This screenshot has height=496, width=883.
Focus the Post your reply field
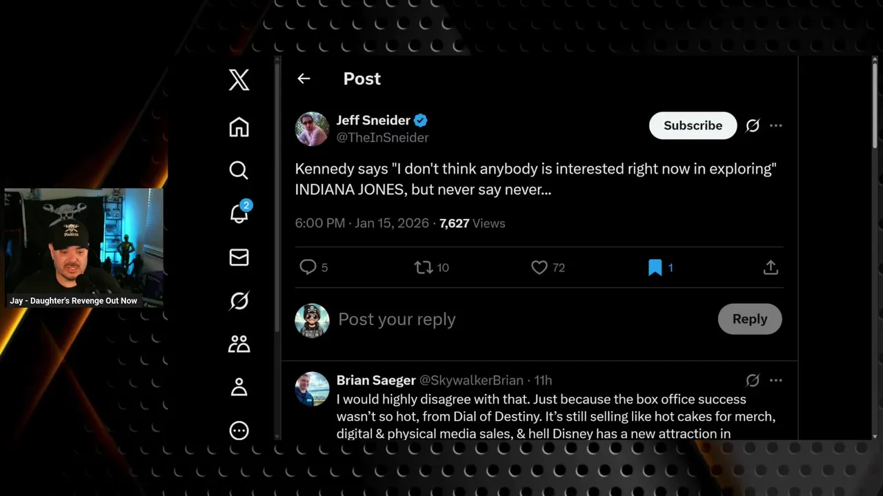pos(524,320)
